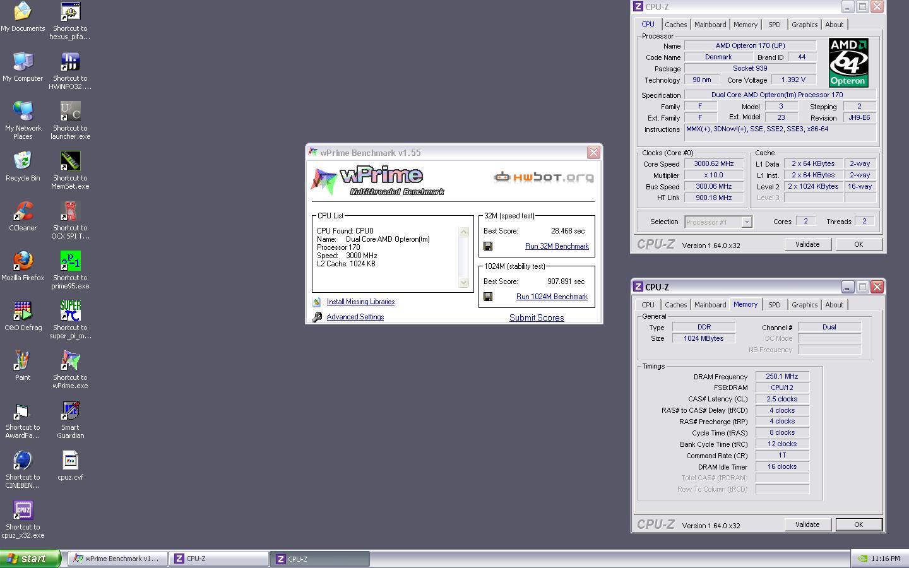Select Shortcut to wPrime.exe icon
This screenshot has height=568, width=909.
pos(70,370)
